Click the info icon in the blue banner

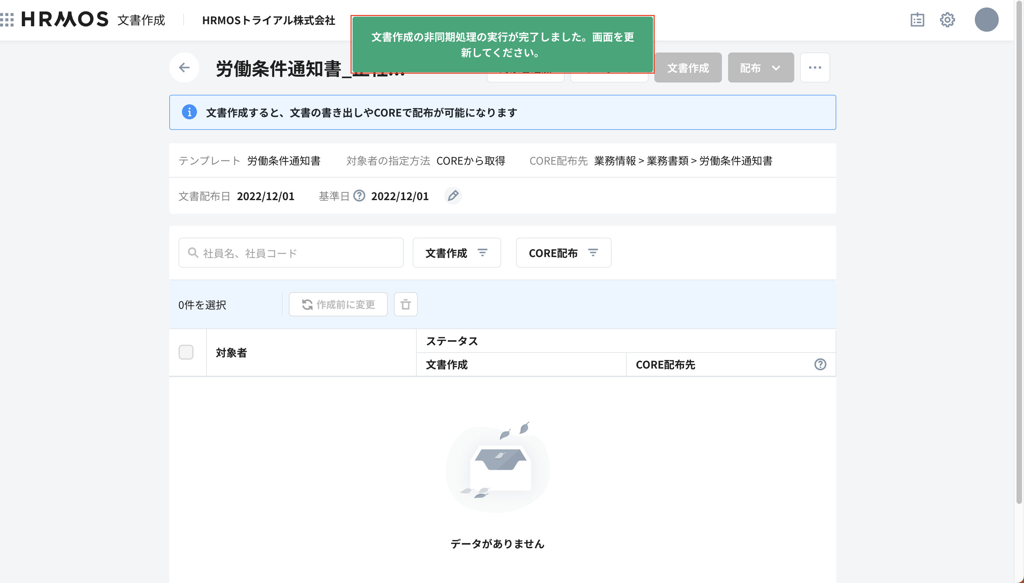pos(189,112)
